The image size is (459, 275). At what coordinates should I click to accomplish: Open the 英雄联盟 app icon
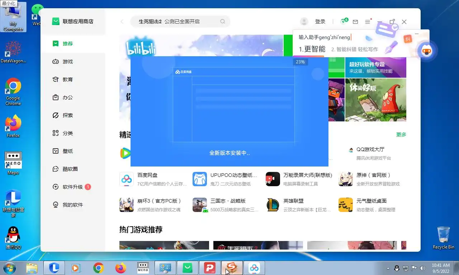273,205
